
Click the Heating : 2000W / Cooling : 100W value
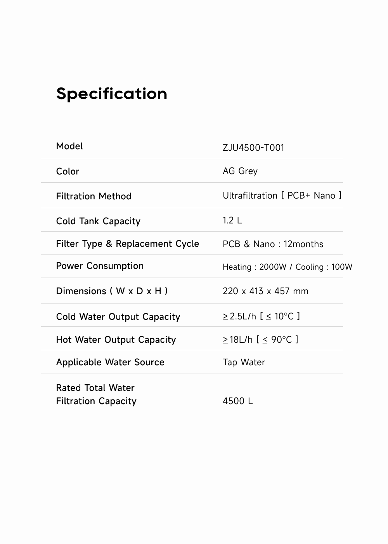coord(288,267)
